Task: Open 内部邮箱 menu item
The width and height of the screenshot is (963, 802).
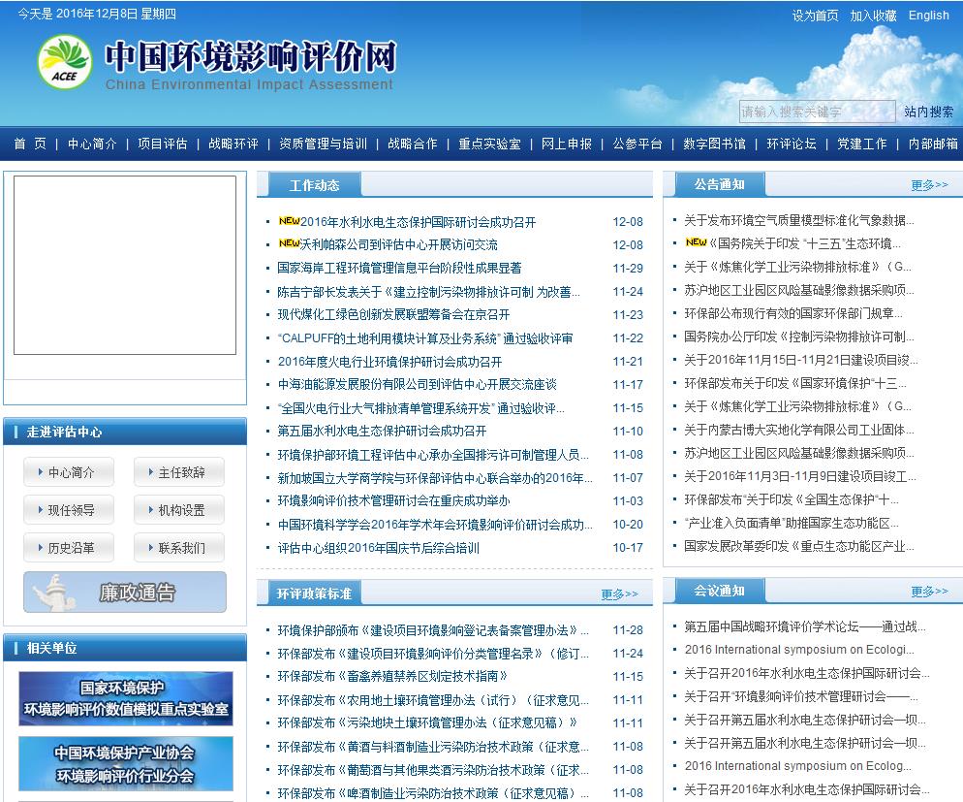Action: tap(933, 144)
